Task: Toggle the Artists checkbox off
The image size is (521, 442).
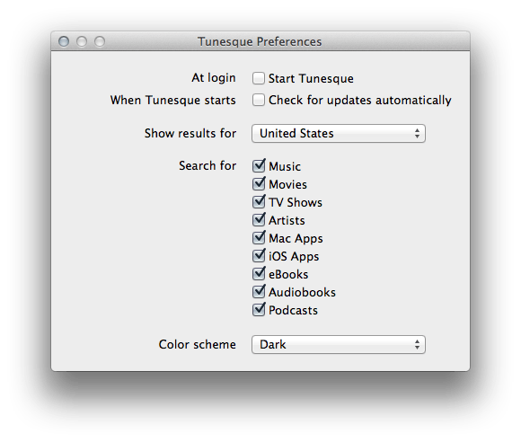Action: [x=259, y=219]
